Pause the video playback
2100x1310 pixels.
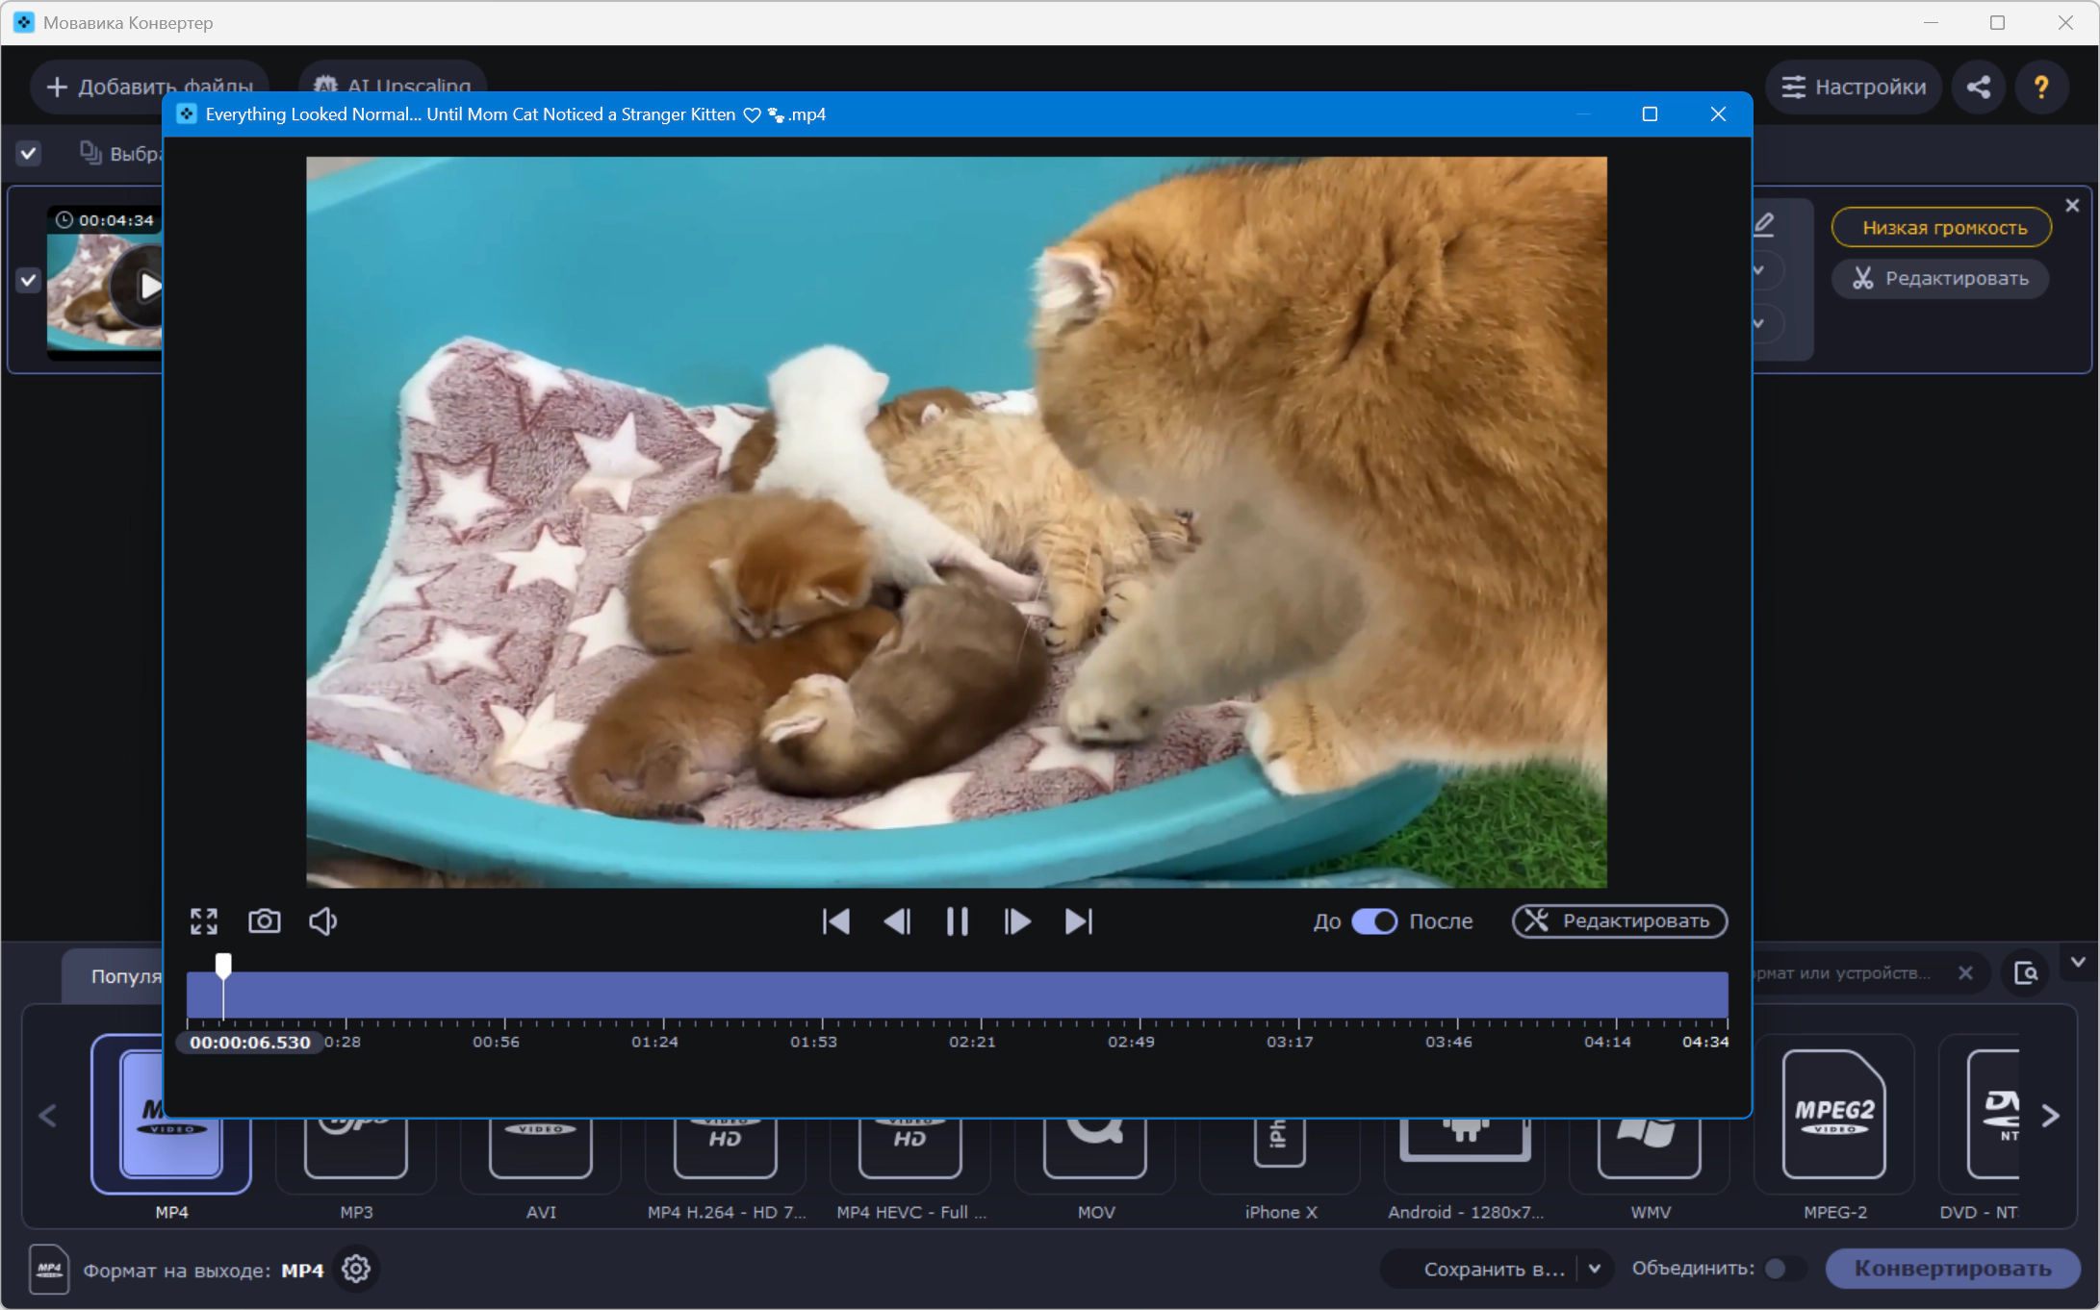957,921
